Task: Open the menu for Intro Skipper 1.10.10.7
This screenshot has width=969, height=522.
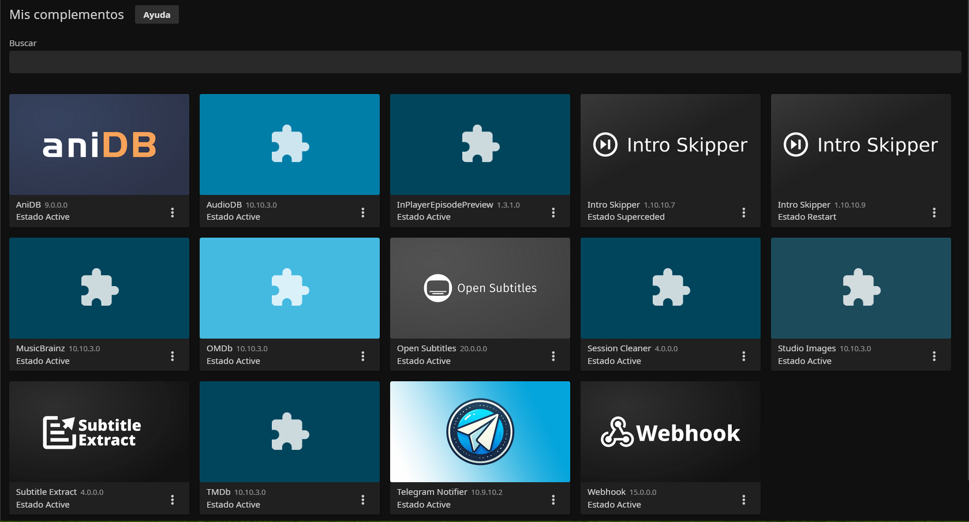Action: pos(743,212)
